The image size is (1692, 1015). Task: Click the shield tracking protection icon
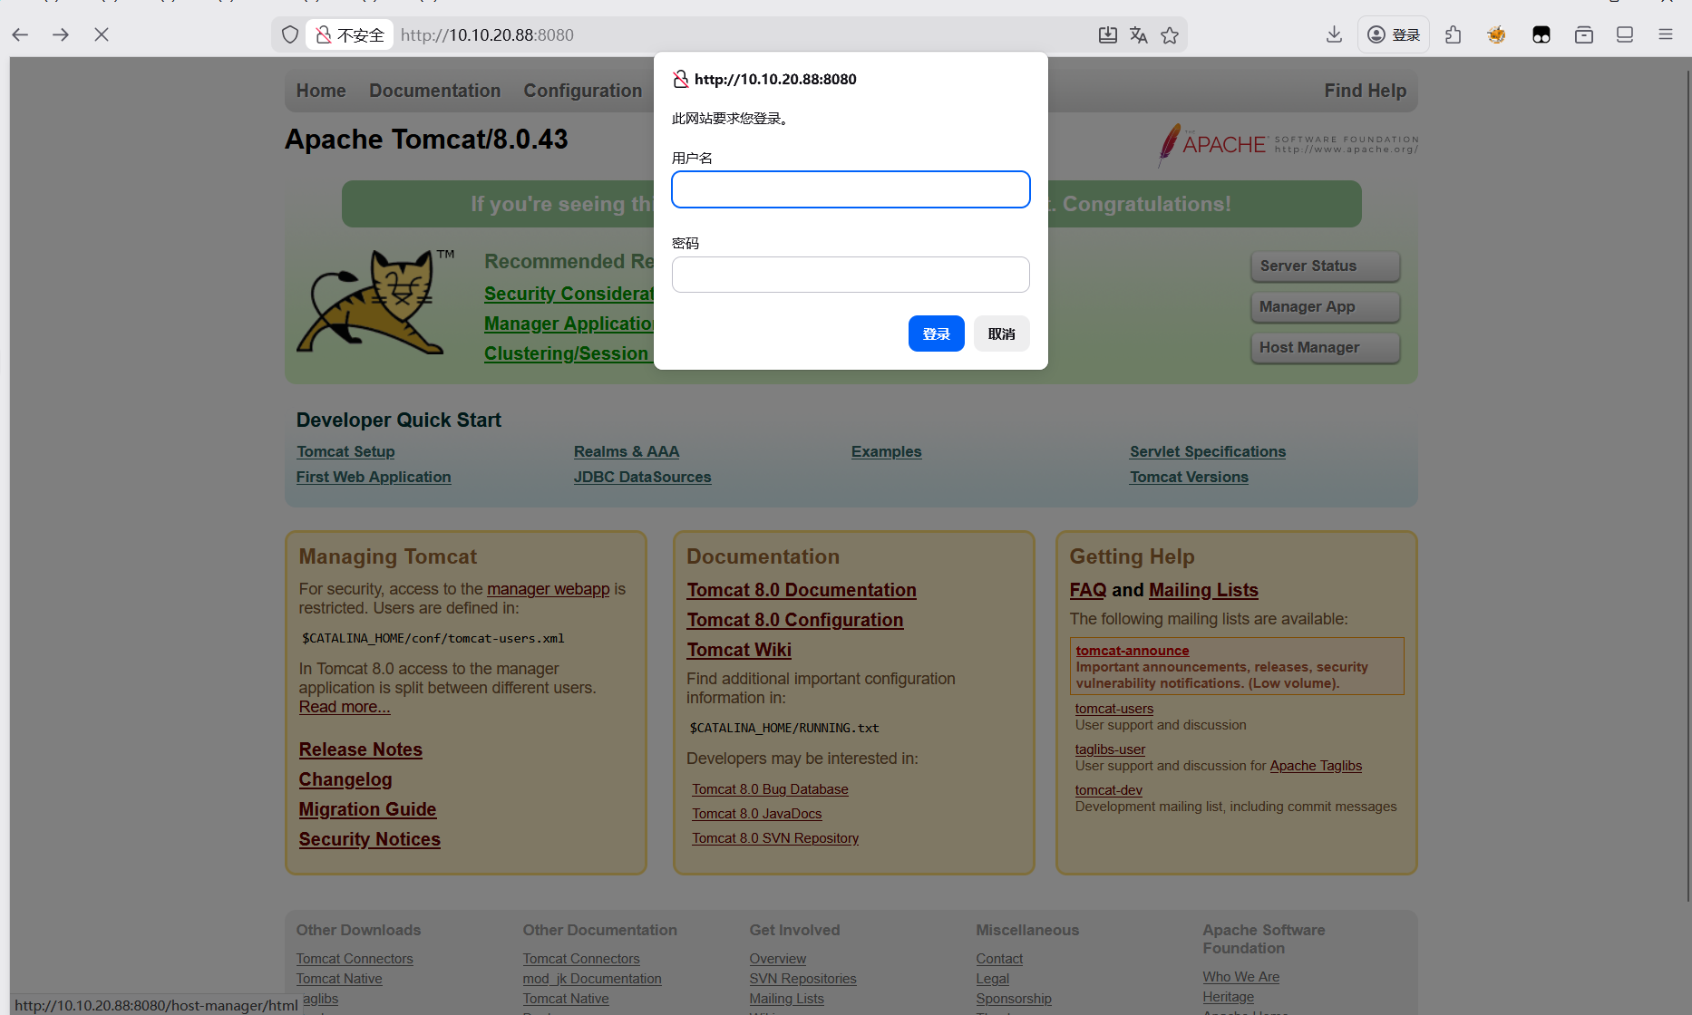[x=290, y=34]
